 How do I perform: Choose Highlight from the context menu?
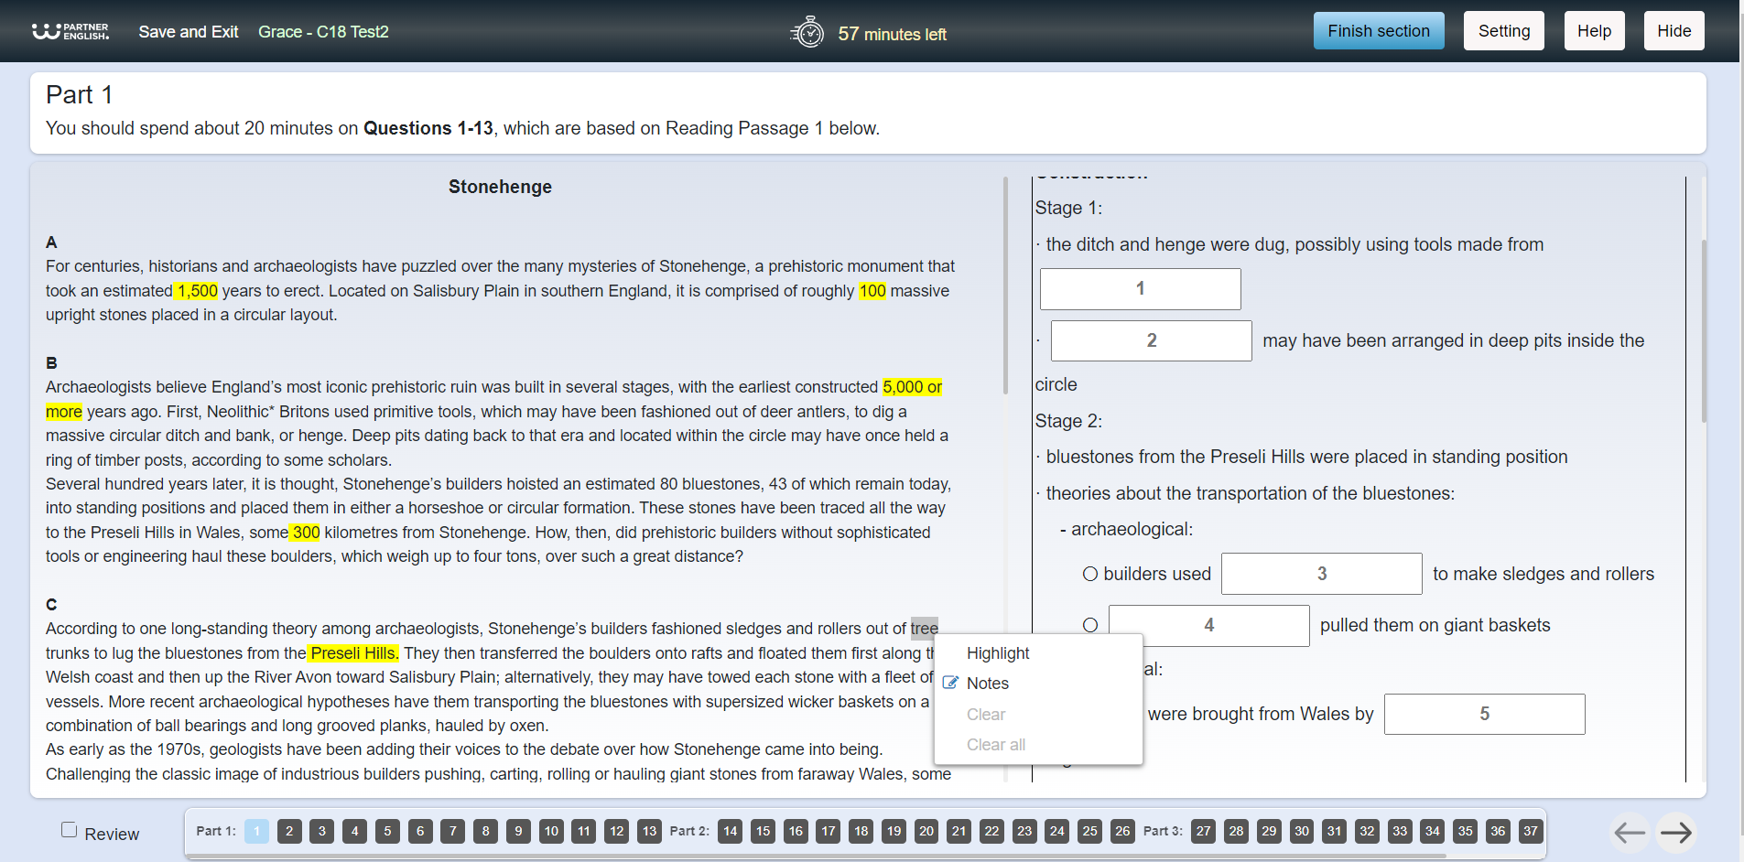click(x=998, y=652)
